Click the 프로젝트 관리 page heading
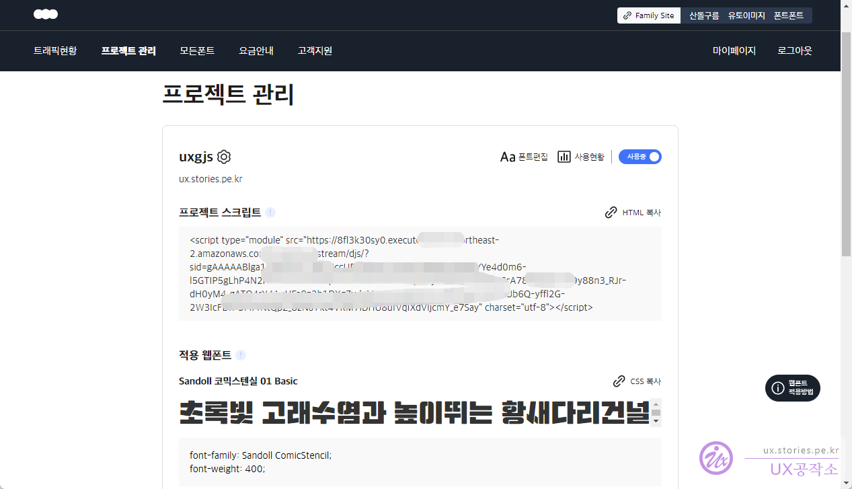The height and width of the screenshot is (489, 852). tap(228, 95)
